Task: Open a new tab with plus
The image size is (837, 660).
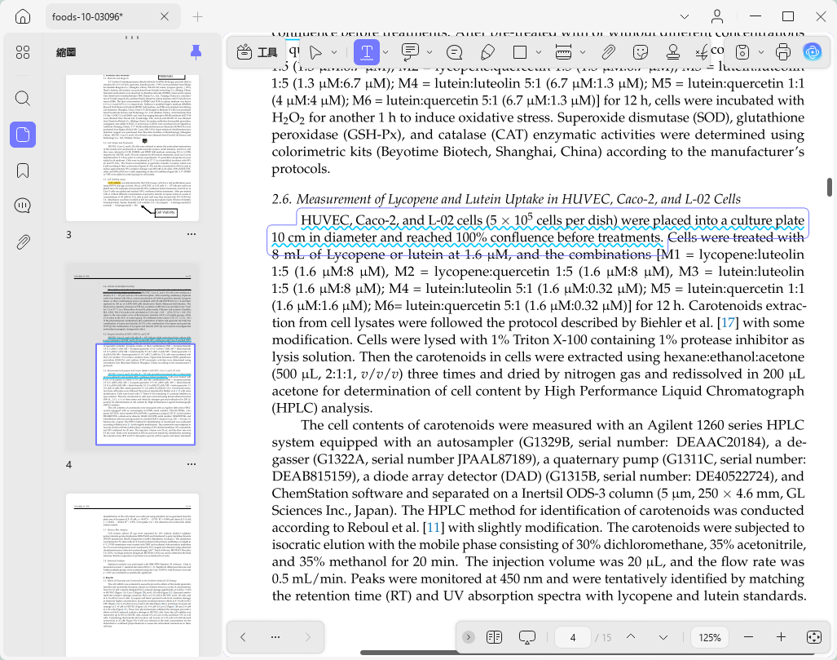Action: click(x=197, y=16)
